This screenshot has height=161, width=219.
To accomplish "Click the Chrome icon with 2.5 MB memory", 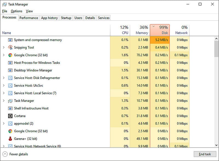I will pyautogui.click(x=10, y=131).
